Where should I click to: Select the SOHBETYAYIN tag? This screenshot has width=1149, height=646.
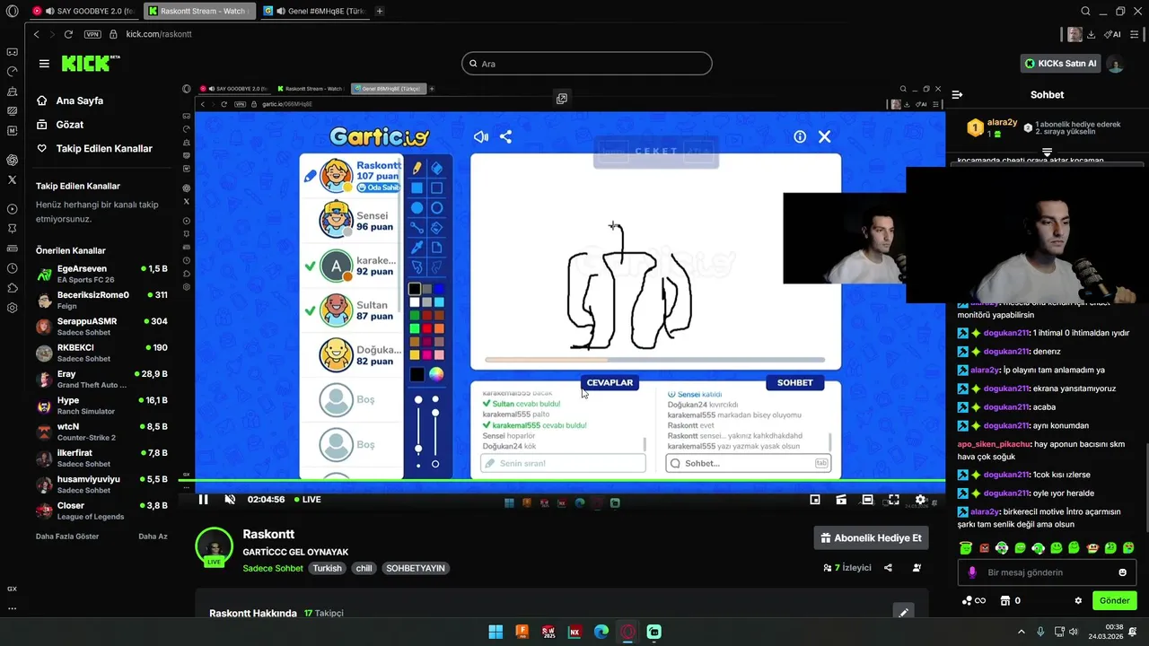point(415,569)
